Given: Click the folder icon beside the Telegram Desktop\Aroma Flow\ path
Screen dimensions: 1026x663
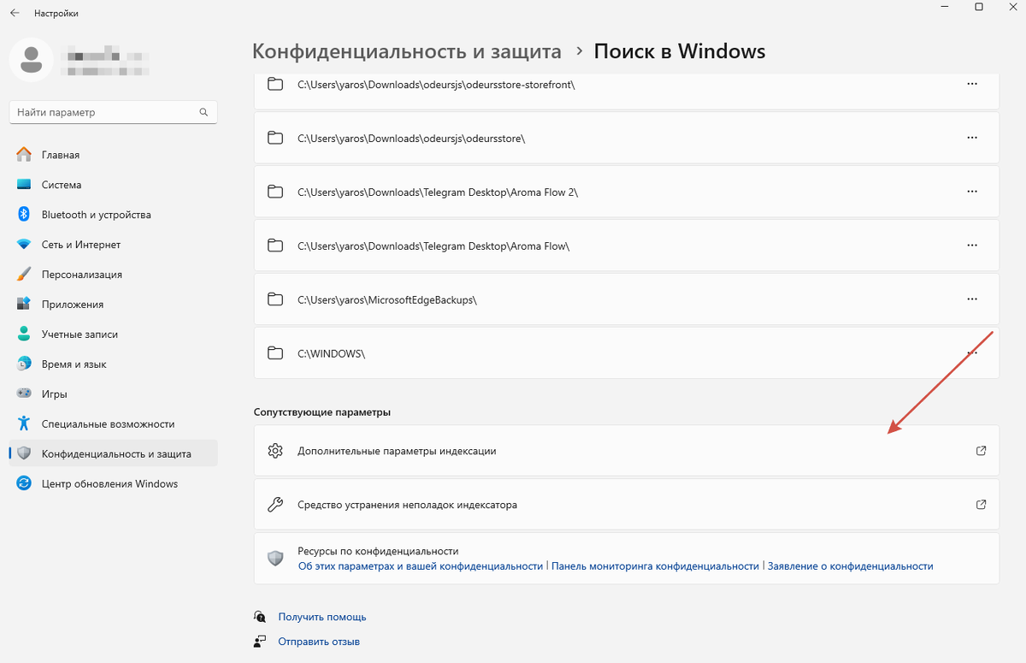Looking at the screenshot, I should coord(275,246).
